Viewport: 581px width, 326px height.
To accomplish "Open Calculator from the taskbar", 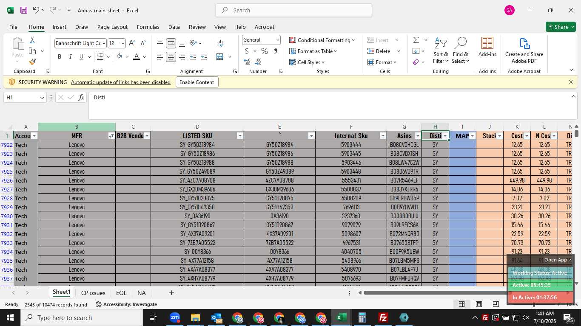I will pyautogui.click(x=362, y=318).
